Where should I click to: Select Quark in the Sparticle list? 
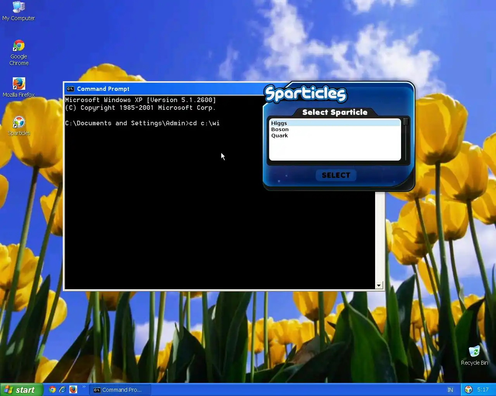335,135
